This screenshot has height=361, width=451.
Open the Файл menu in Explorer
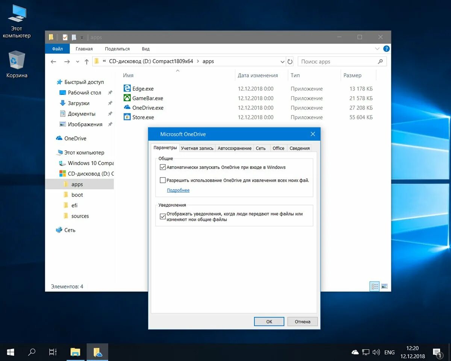click(58, 49)
